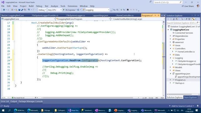Screen dimensions: 201x113
Task: Open the File menu
Action: pyautogui.click(x=3, y=6)
